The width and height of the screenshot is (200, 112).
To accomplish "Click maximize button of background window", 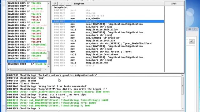I will [190, 29].
